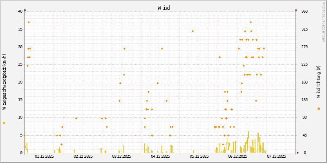Click the right y-axis top arrowhead
327x163 pixels.
pyautogui.click(x=296, y=9)
